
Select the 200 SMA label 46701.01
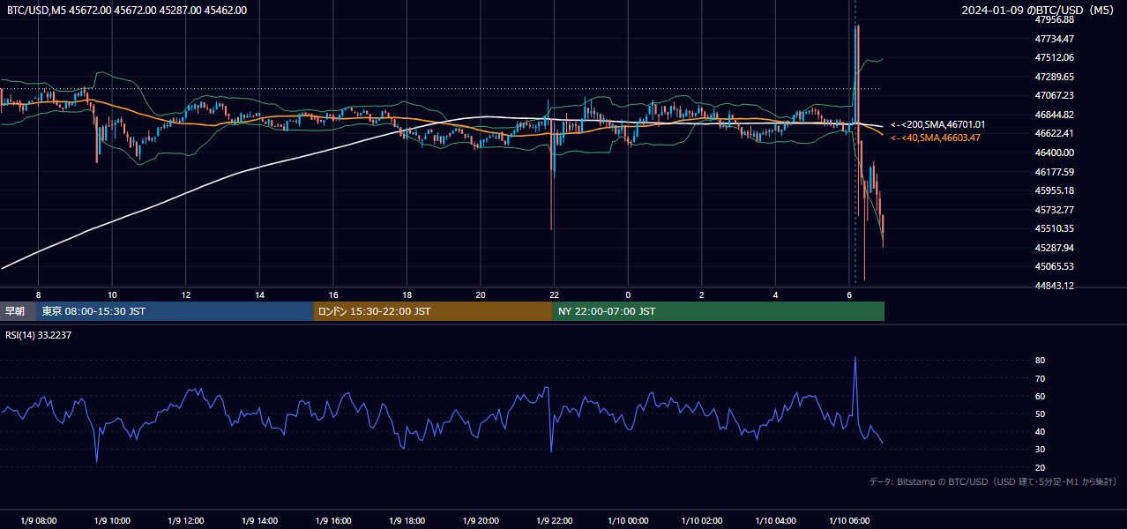click(x=938, y=125)
